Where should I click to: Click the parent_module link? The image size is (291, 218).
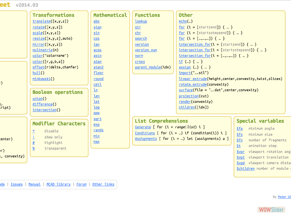(x=148, y=67)
